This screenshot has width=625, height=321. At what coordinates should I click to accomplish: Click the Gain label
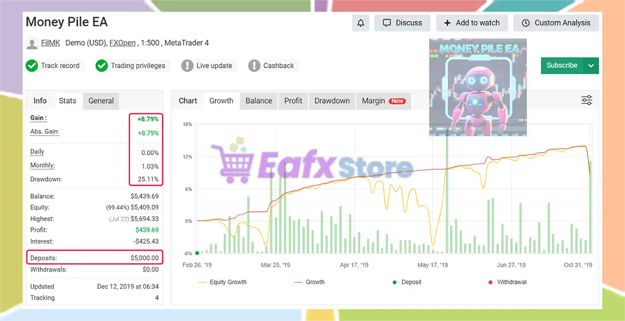[x=39, y=118]
